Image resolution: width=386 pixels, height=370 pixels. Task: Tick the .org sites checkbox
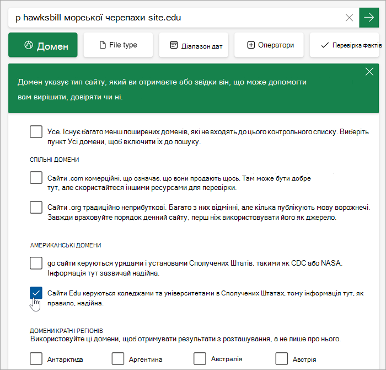pos(36,207)
